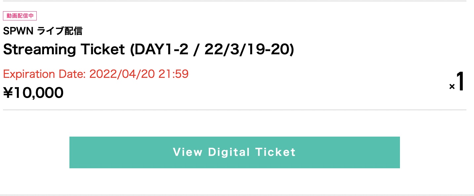This screenshot has height=196, width=474.
Task: Click the small × multiplication sign
Action: click(452, 87)
